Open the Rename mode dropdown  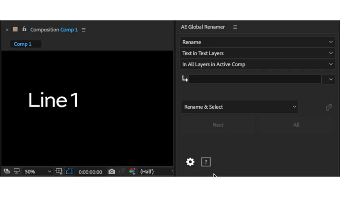[x=257, y=42]
